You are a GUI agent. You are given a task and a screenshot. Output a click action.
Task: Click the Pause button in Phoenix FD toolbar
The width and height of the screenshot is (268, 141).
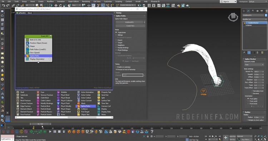click(x=55, y=132)
